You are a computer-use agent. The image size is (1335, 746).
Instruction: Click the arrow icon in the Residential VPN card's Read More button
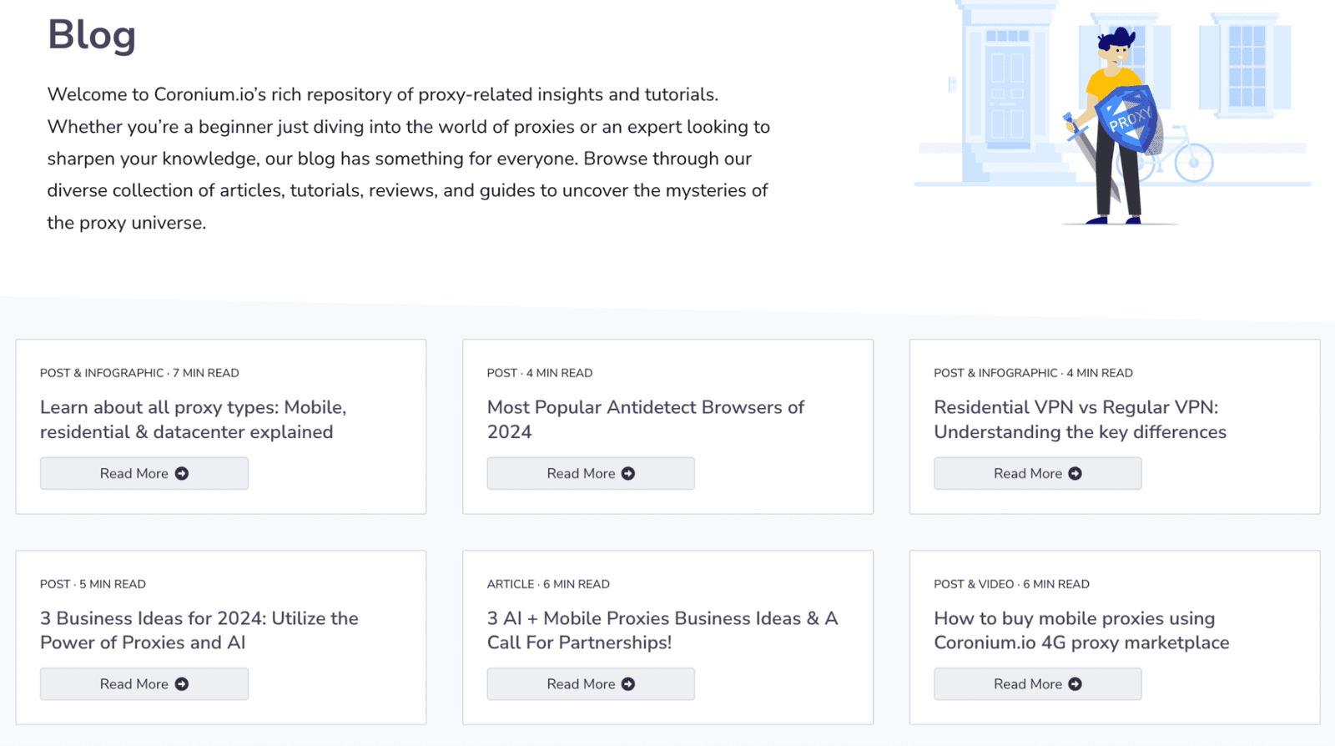coord(1076,473)
